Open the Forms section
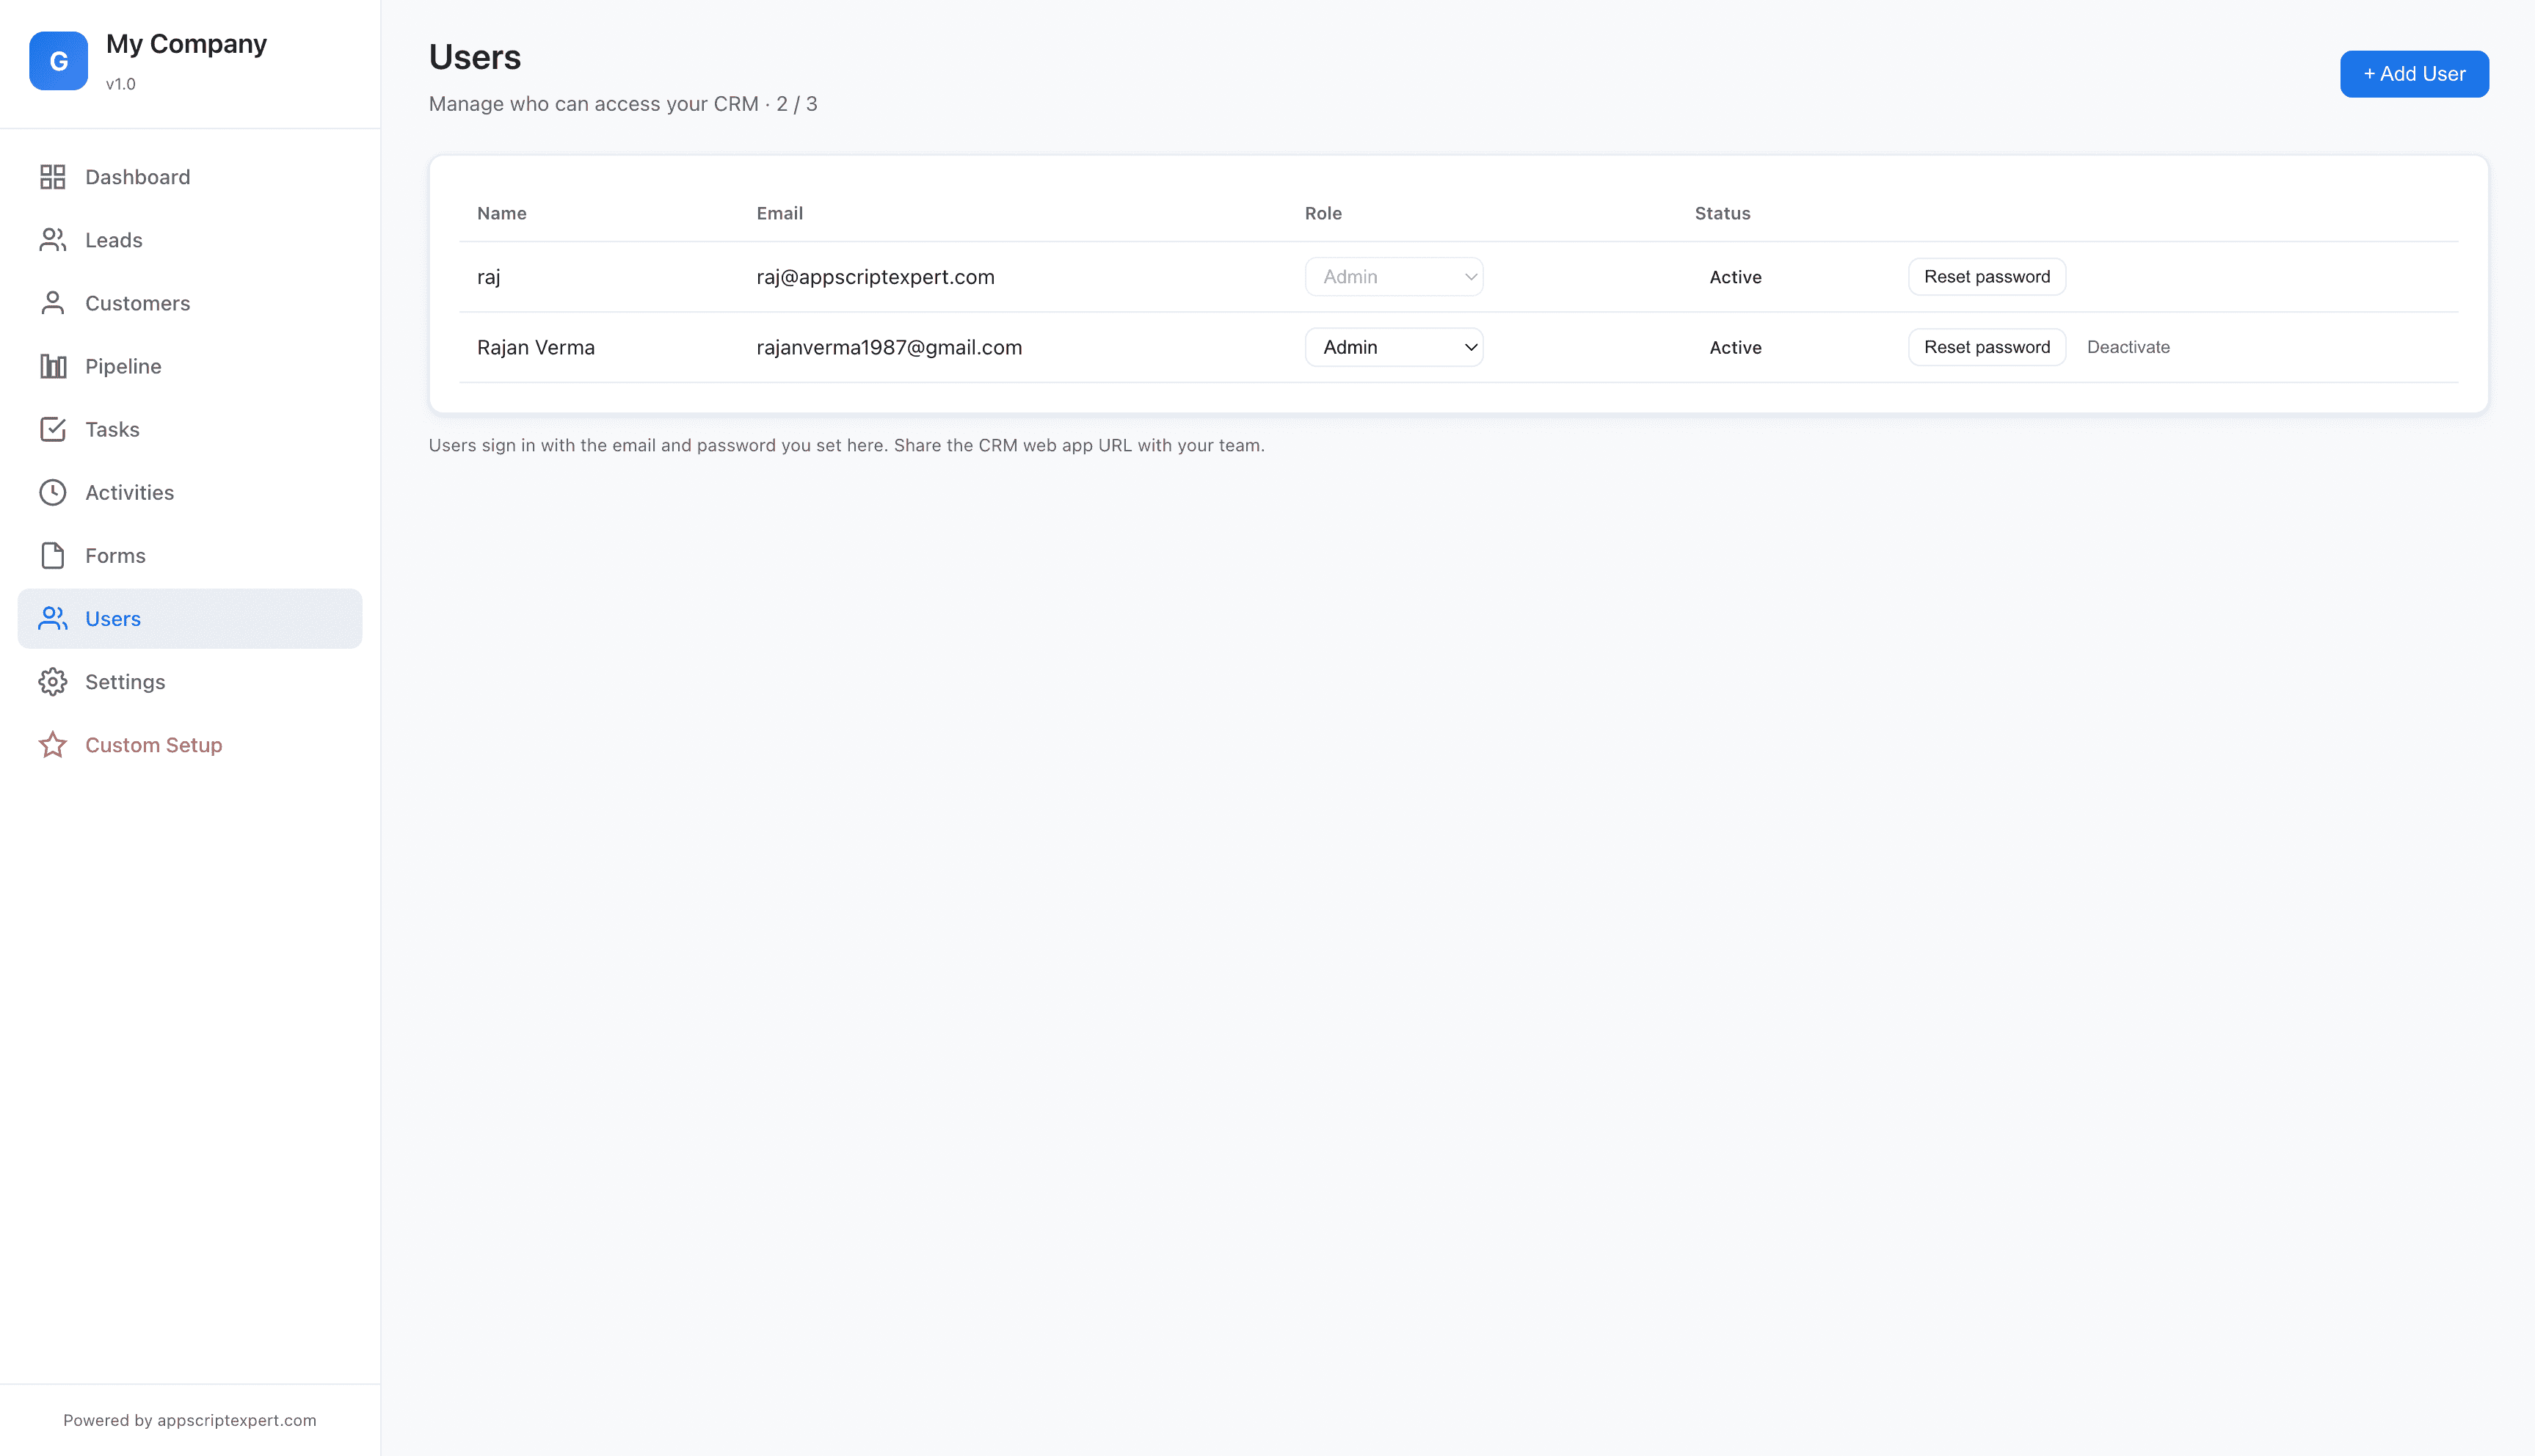Image resolution: width=2535 pixels, height=1456 pixels. (x=190, y=555)
